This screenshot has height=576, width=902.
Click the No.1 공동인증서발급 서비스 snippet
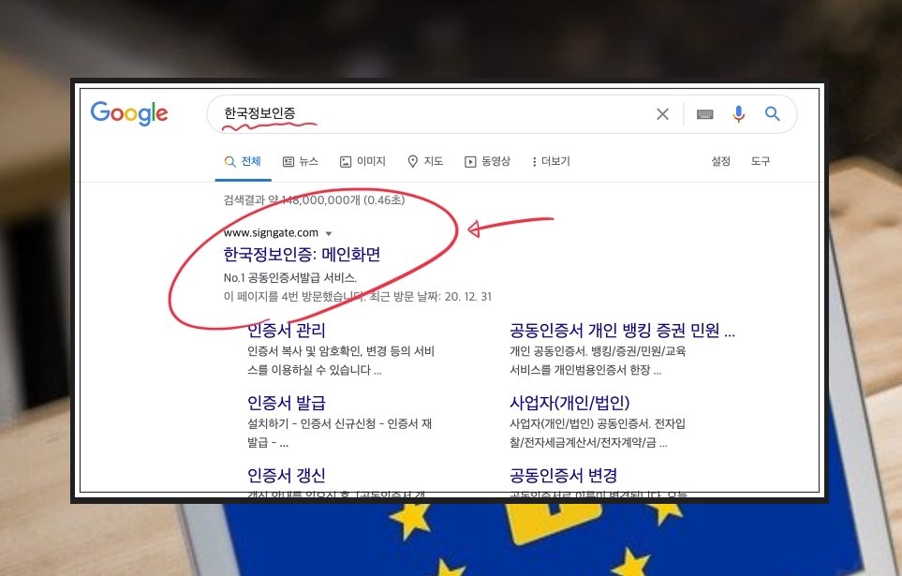pyautogui.click(x=290, y=278)
